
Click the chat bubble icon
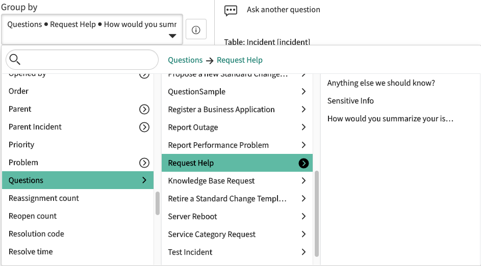click(x=231, y=10)
